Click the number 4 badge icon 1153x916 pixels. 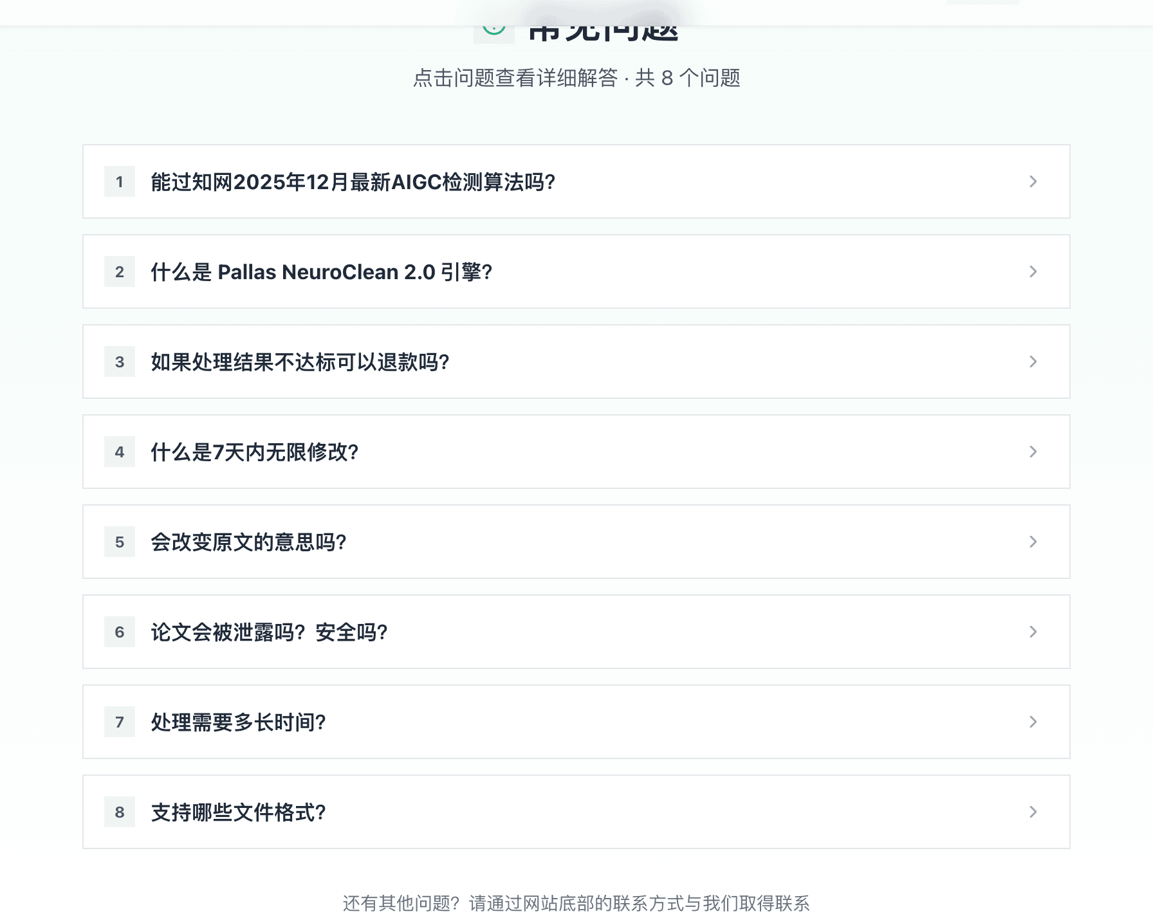click(x=119, y=452)
